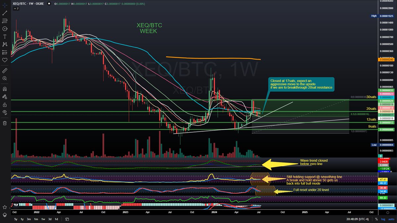This screenshot has width=397, height=223.
Task: Select the 12sats level label
Action: click(x=371, y=119)
